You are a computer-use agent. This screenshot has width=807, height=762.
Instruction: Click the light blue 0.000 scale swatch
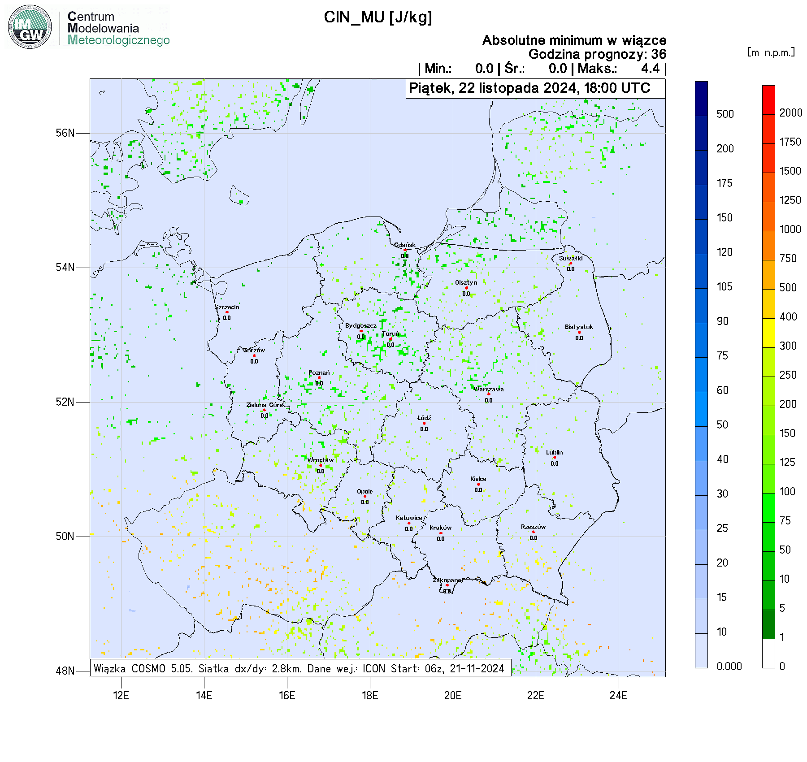point(701,651)
